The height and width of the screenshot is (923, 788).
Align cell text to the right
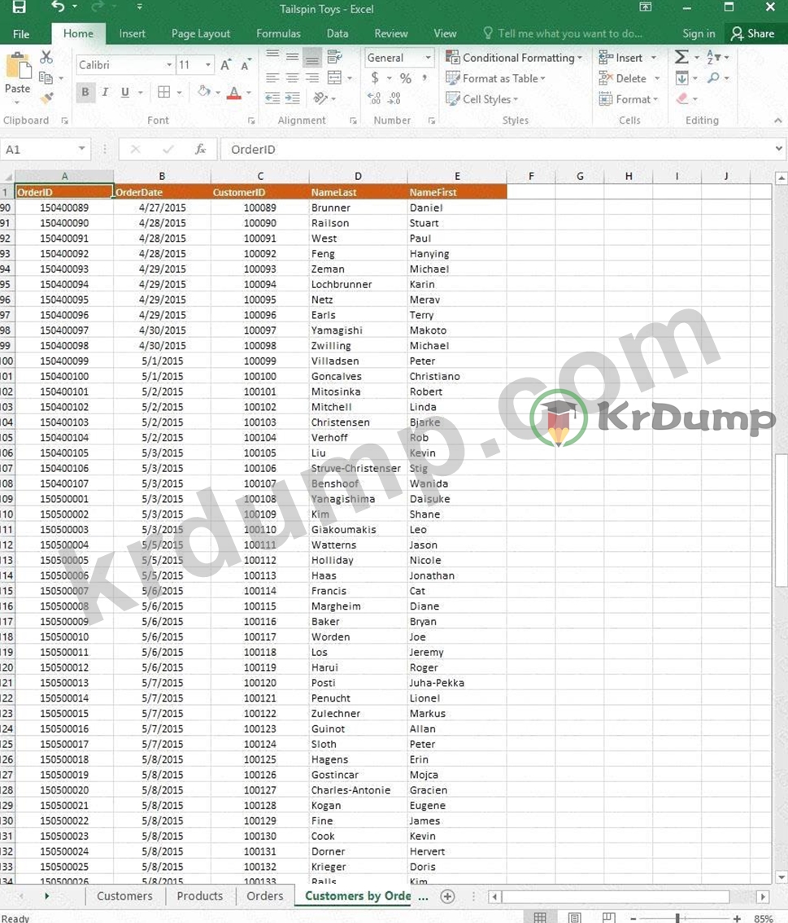[312, 77]
